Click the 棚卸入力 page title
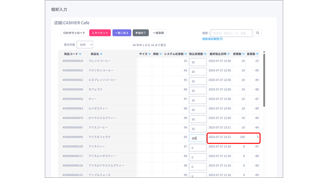The height and width of the screenshot is (178, 328). point(59,9)
